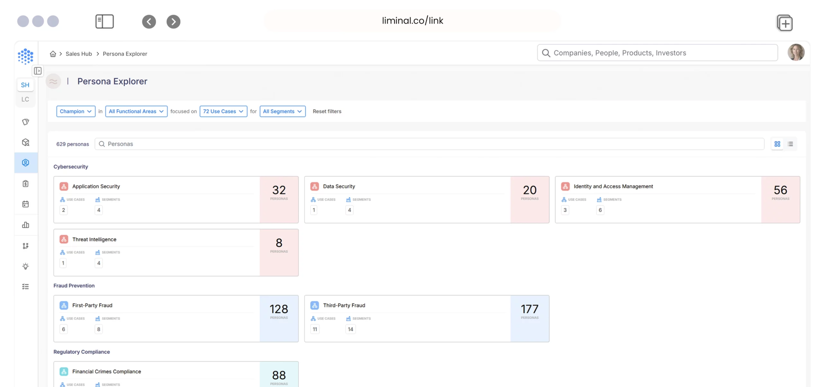This screenshot has height=387, width=823.
Task: Select the SH workspace tab
Action: tap(25, 85)
